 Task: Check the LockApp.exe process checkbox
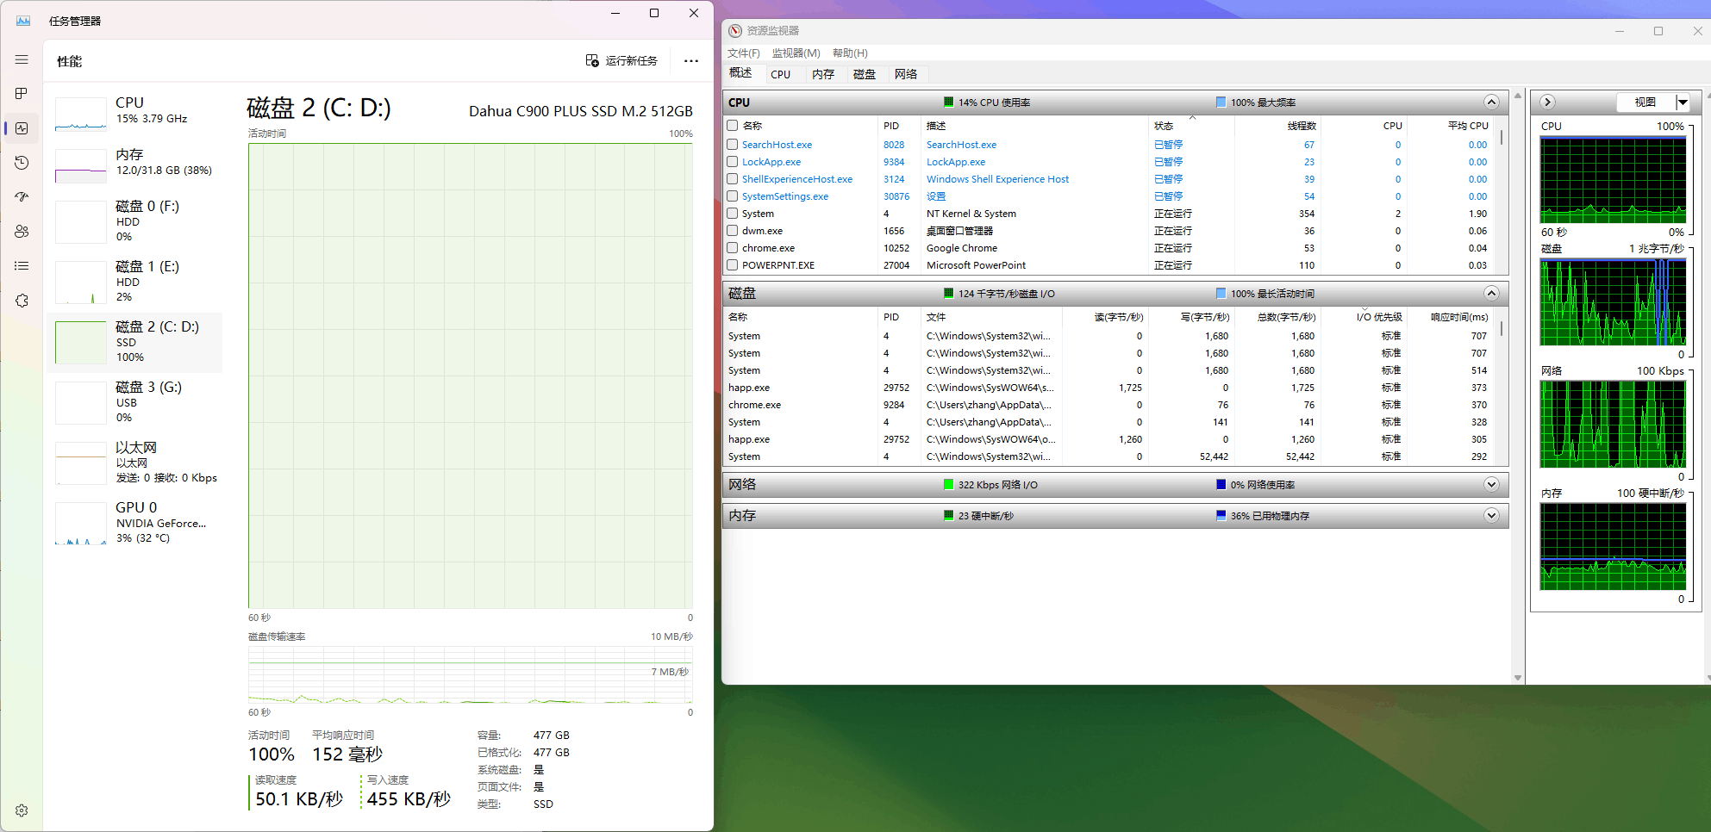tap(733, 162)
